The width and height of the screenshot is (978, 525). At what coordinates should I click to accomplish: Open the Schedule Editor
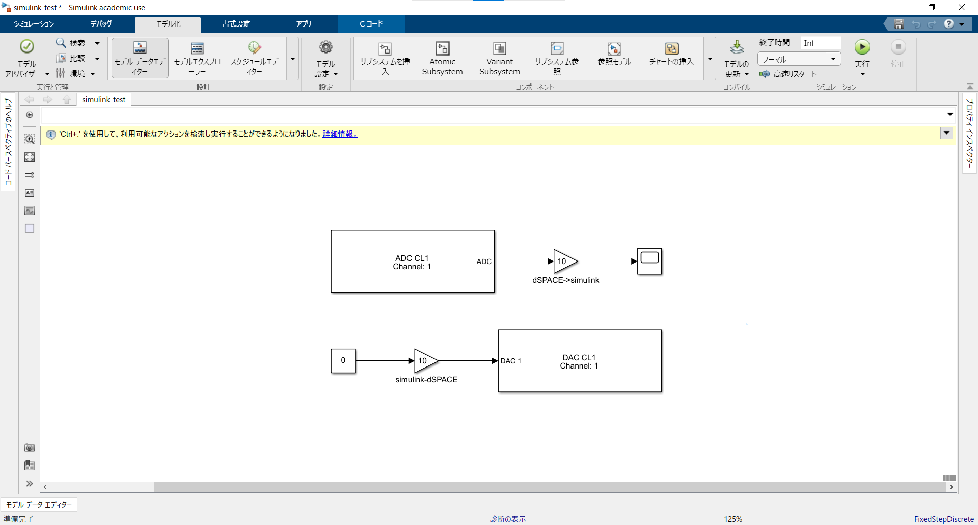(254, 58)
